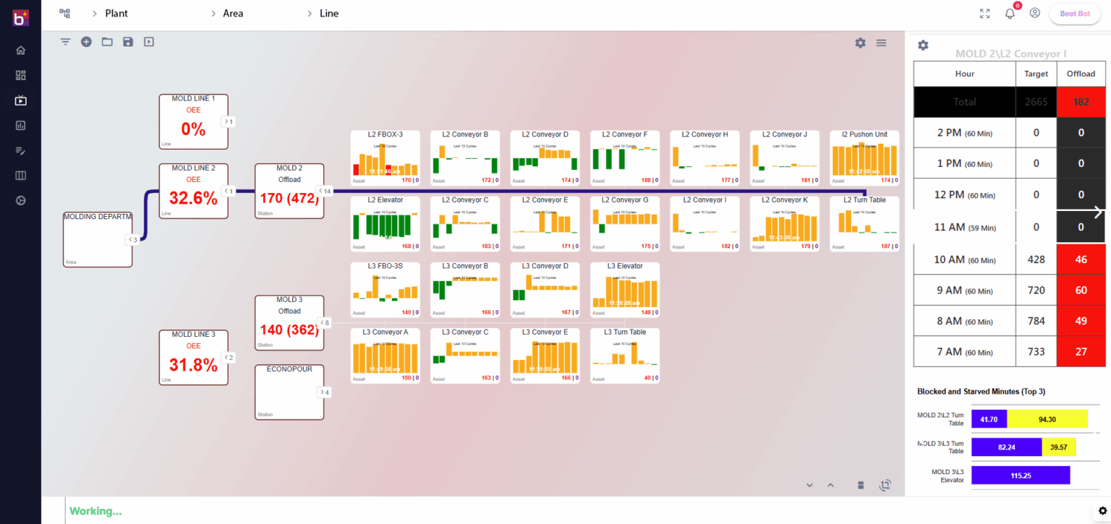Open the Beet Bot button
Image resolution: width=1111 pixels, height=524 pixels.
coord(1074,14)
